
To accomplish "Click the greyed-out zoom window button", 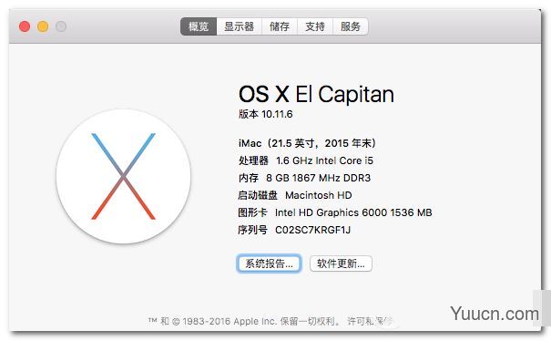I will point(61,26).
